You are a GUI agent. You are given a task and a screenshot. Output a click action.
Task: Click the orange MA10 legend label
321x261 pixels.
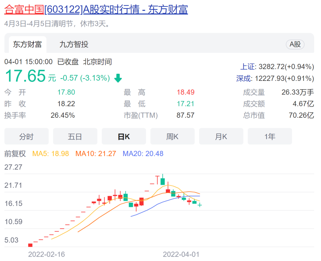point(96,154)
